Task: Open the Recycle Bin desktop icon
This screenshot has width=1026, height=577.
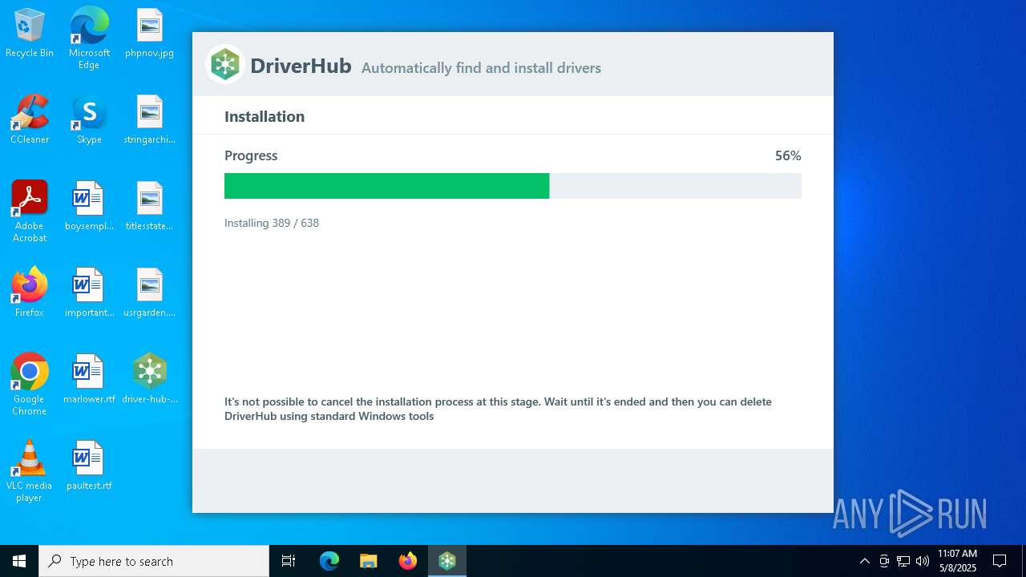Action: [x=30, y=34]
